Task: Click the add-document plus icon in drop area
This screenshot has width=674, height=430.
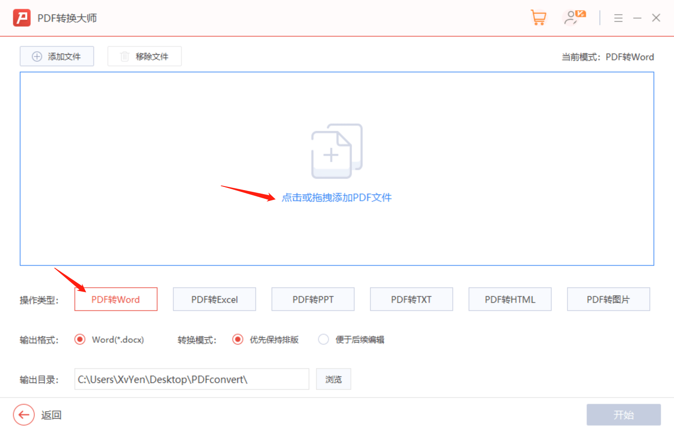Action: point(337,151)
